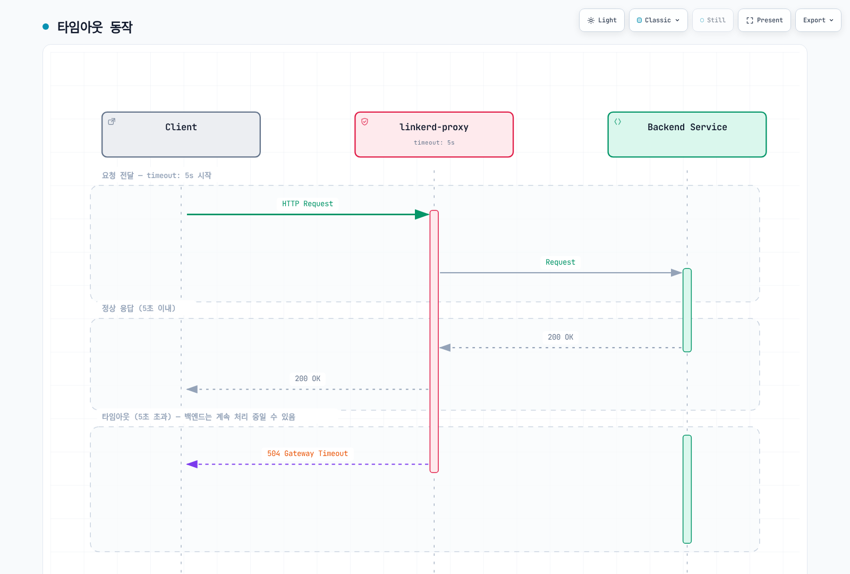Open the Classic style dropdown
Image resolution: width=850 pixels, height=574 pixels.
pyautogui.click(x=658, y=20)
